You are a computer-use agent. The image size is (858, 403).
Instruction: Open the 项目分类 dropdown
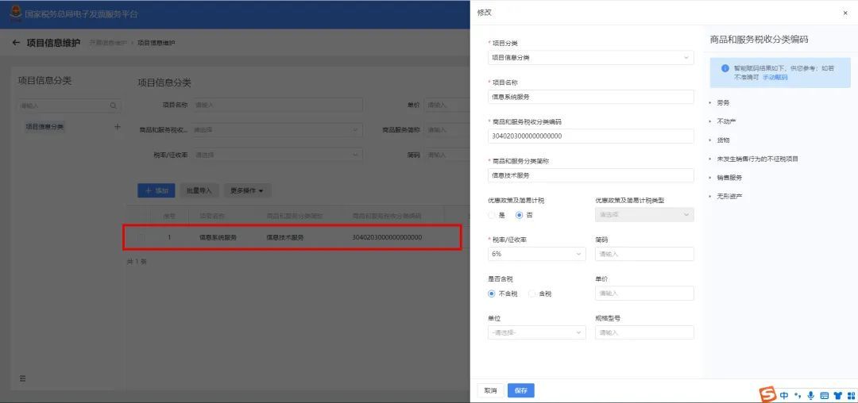tap(590, 57)
